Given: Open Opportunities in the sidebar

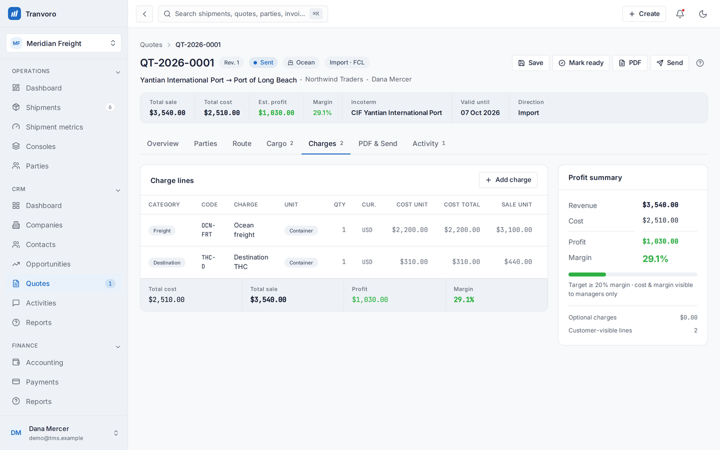Looking at the screenshot, I should click(64, 264).
